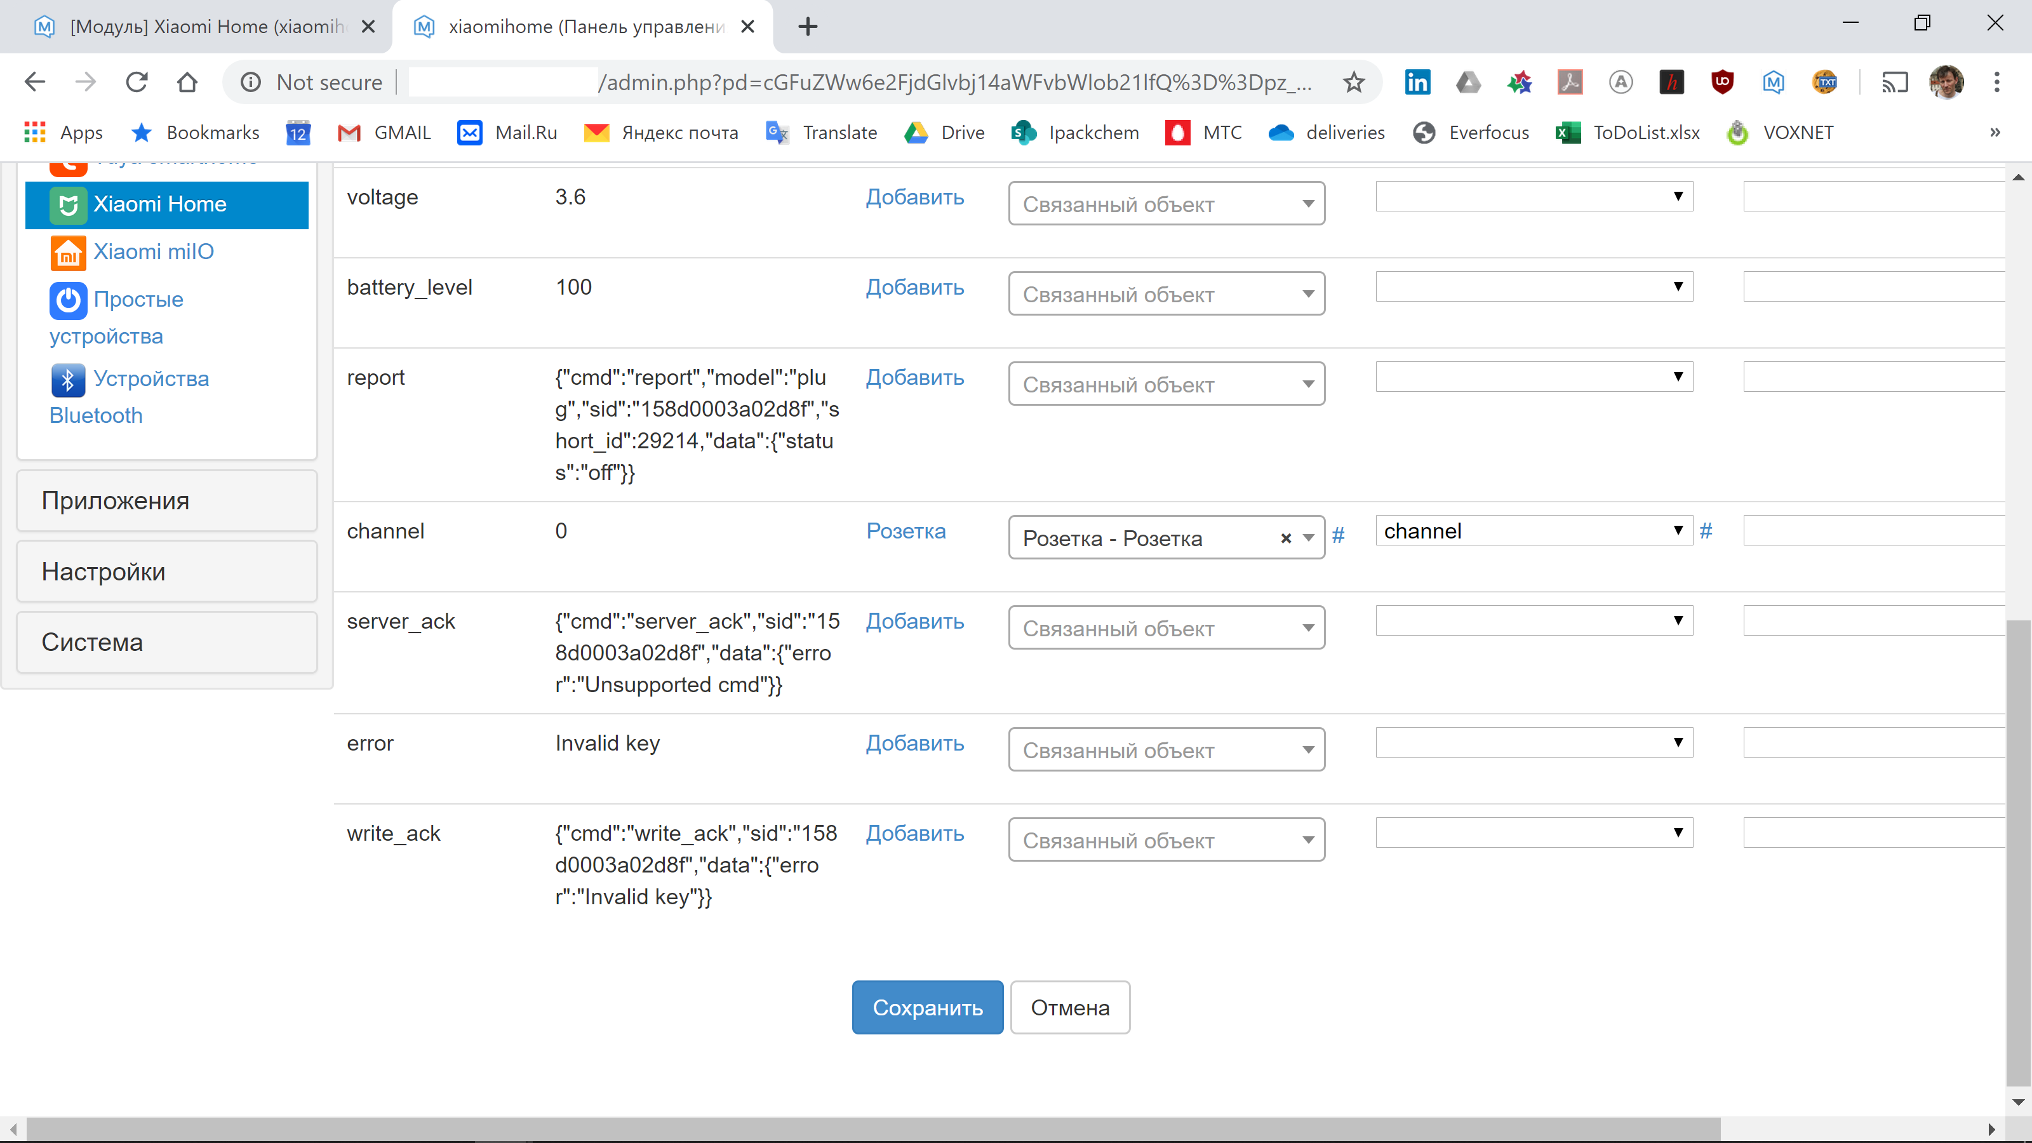Open the Яндекс почта bookmark
The width and height of the screenshot is (2032, 1143).
pyautogui.click(x=660, y=133)
